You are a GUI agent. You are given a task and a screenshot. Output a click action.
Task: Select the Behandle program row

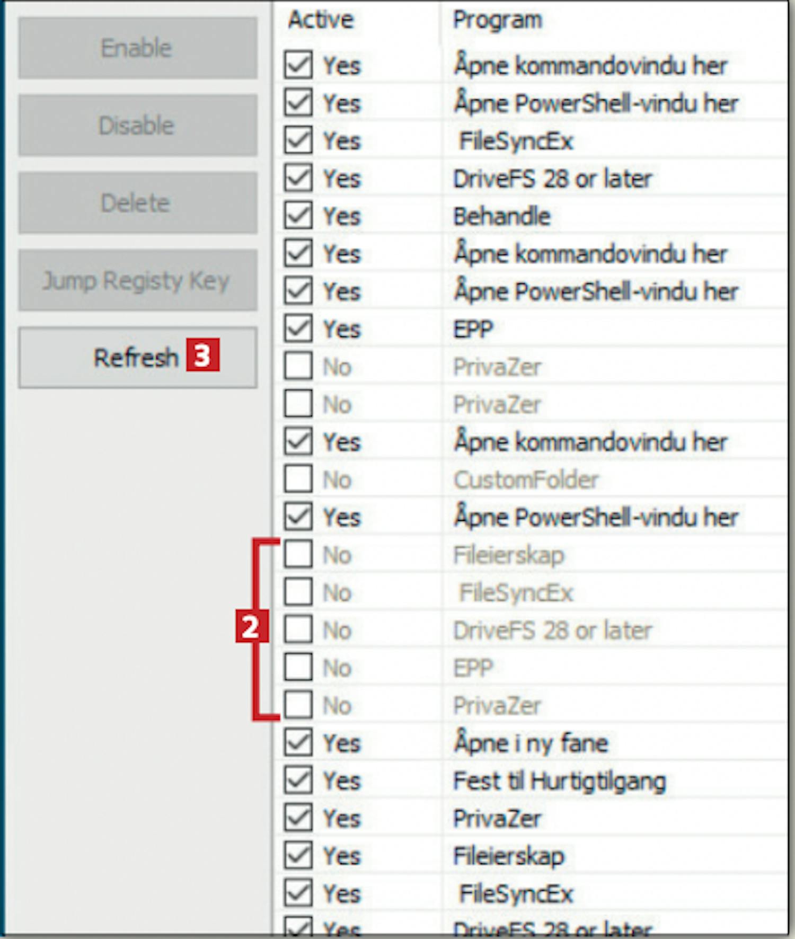[x=501, y=216]
